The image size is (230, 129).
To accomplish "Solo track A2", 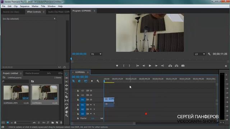I will click(94, 109).
